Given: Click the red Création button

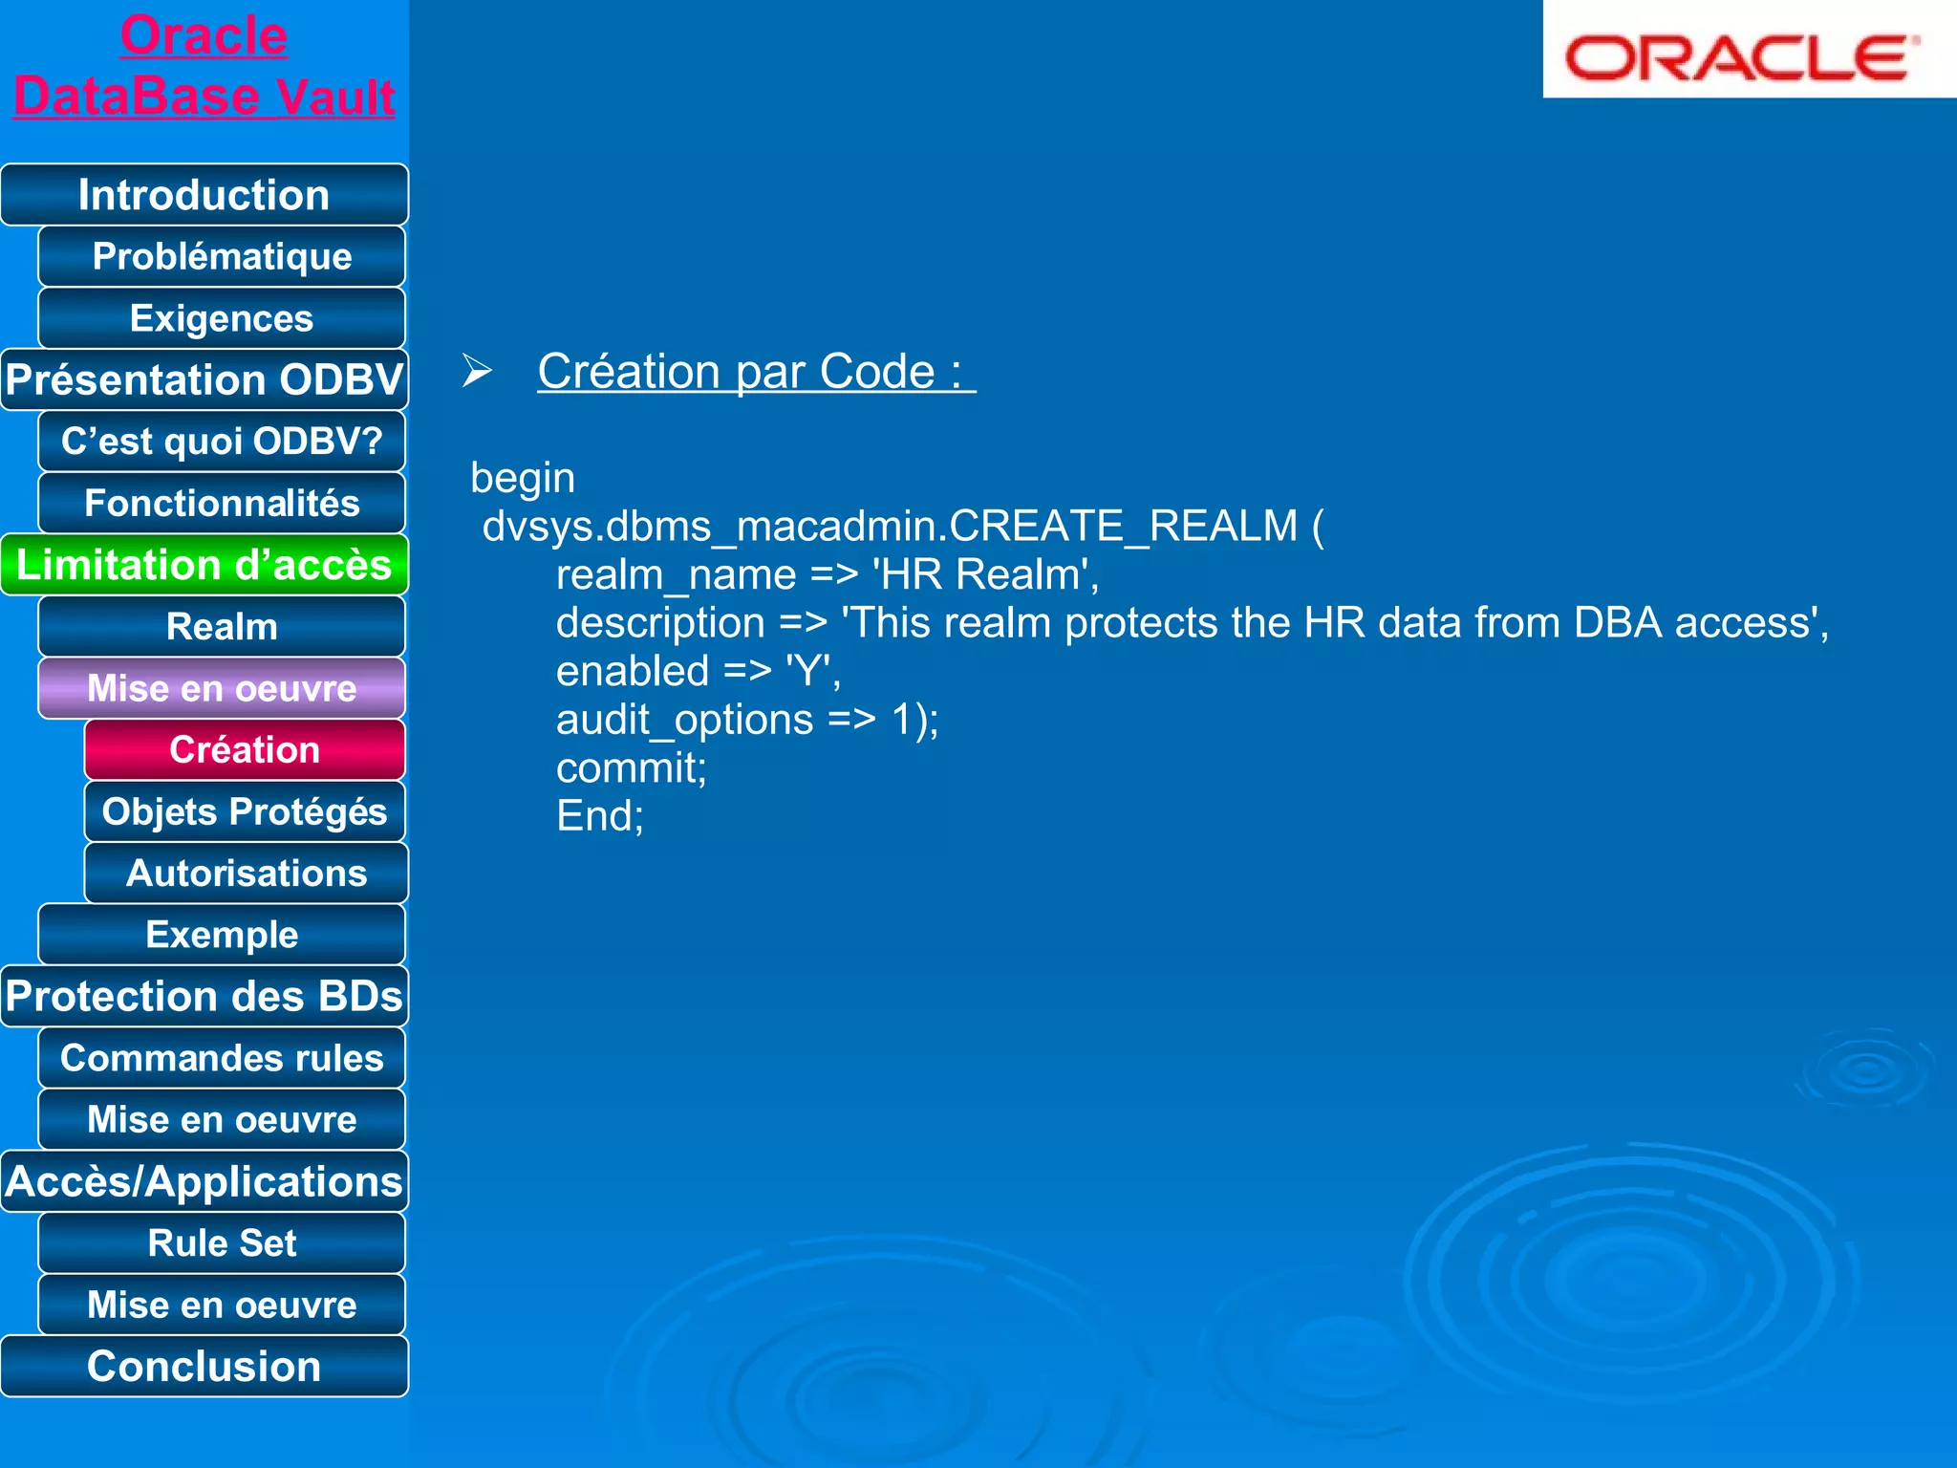Looking at the screenshot, I should (245, 749).
